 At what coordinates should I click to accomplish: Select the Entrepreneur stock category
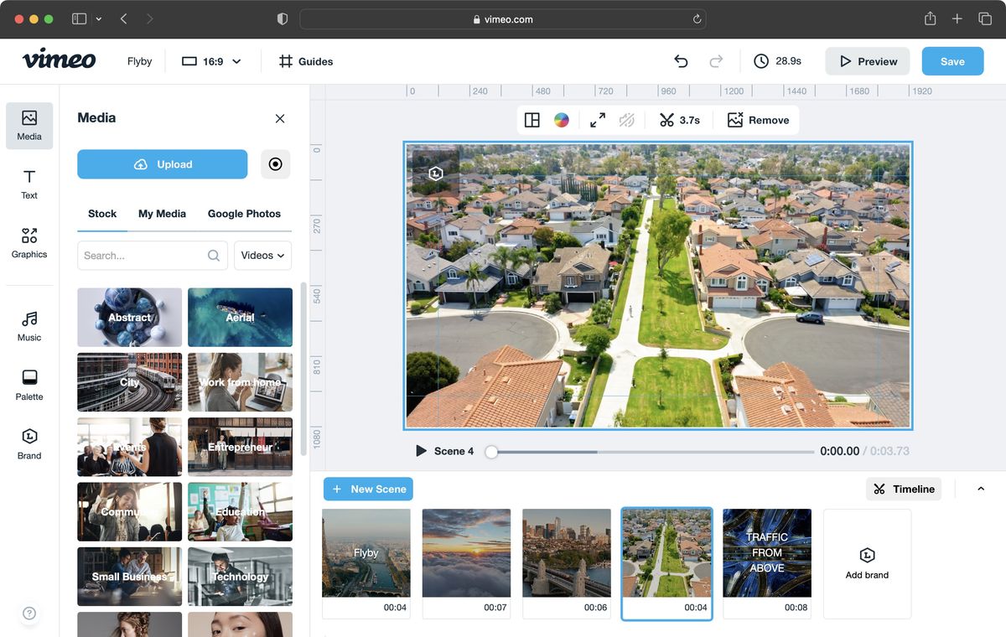tap(240, 447)
